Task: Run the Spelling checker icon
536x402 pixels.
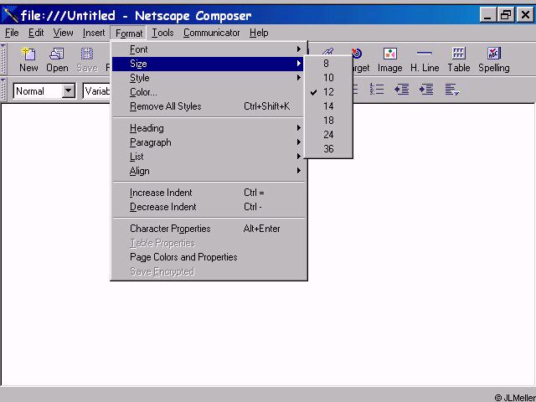Action: coord(494,59)
